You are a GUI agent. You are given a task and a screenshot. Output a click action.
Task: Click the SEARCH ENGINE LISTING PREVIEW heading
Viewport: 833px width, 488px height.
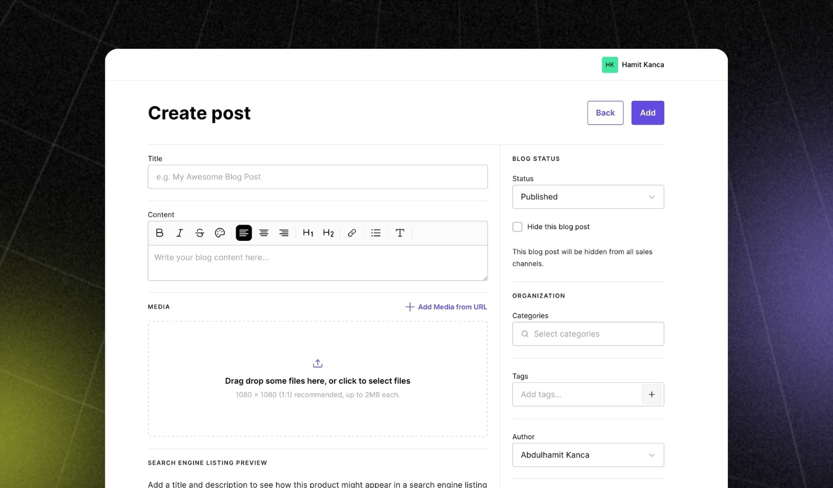(x=208, y=463)
